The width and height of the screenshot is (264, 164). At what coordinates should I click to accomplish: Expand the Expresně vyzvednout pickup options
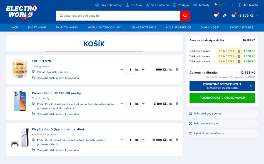[x=251, y=86]
